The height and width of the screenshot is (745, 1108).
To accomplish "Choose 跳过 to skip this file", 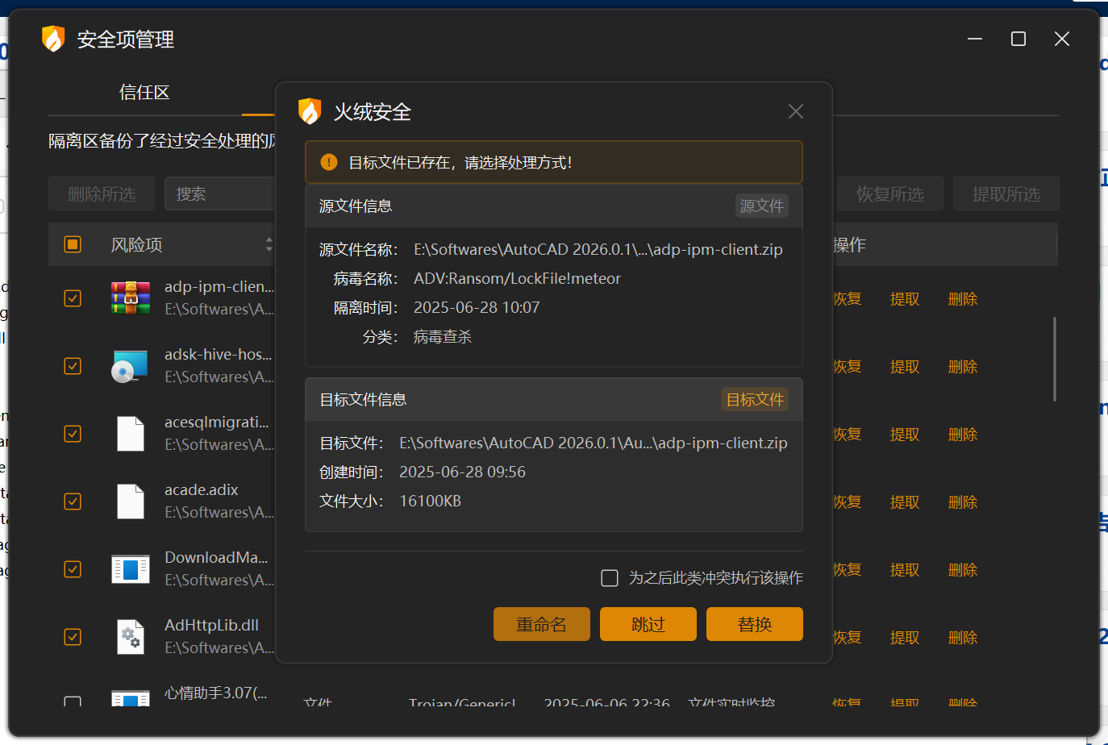I will click(x=648, y=624).
